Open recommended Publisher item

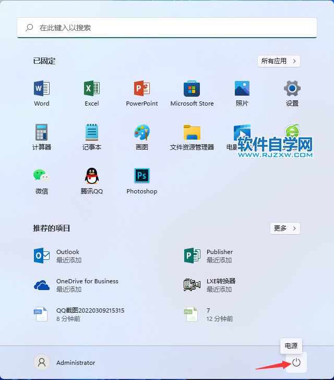[208, 256]
